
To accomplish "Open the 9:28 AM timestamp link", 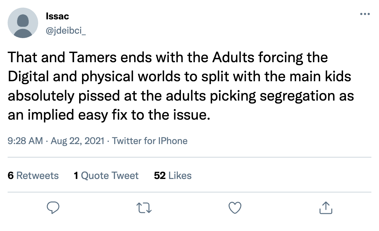I will pos(25,141).
